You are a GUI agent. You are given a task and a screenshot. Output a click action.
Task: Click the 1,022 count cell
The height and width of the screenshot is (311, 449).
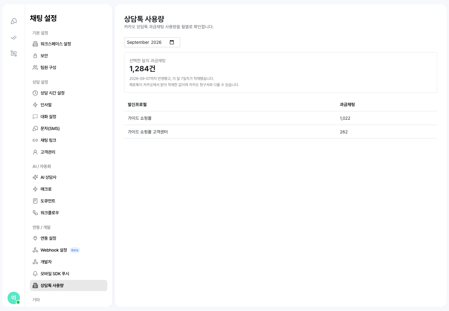pos(345,118)
